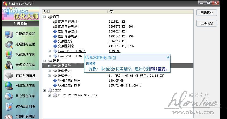Viewport: 227px width, 119px height.
Task: Select 存储系统信息 drive icon
Action: click(9, 76)
